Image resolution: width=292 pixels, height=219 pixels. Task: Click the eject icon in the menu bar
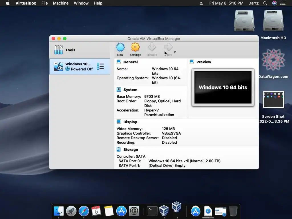(201, 3)
